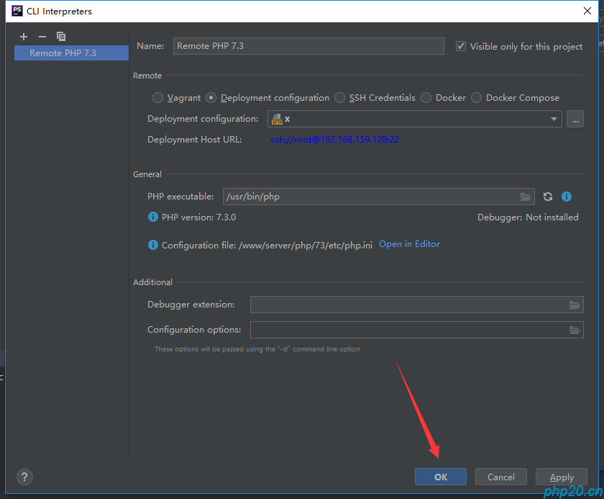Viewport: 604px width, 499px height.
Task: Remove selected interpreter with minus icon
Action: 42,37
